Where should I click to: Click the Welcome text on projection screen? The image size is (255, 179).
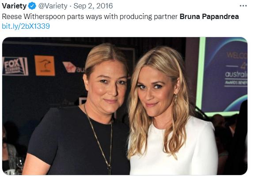click(x=237, y=55)
